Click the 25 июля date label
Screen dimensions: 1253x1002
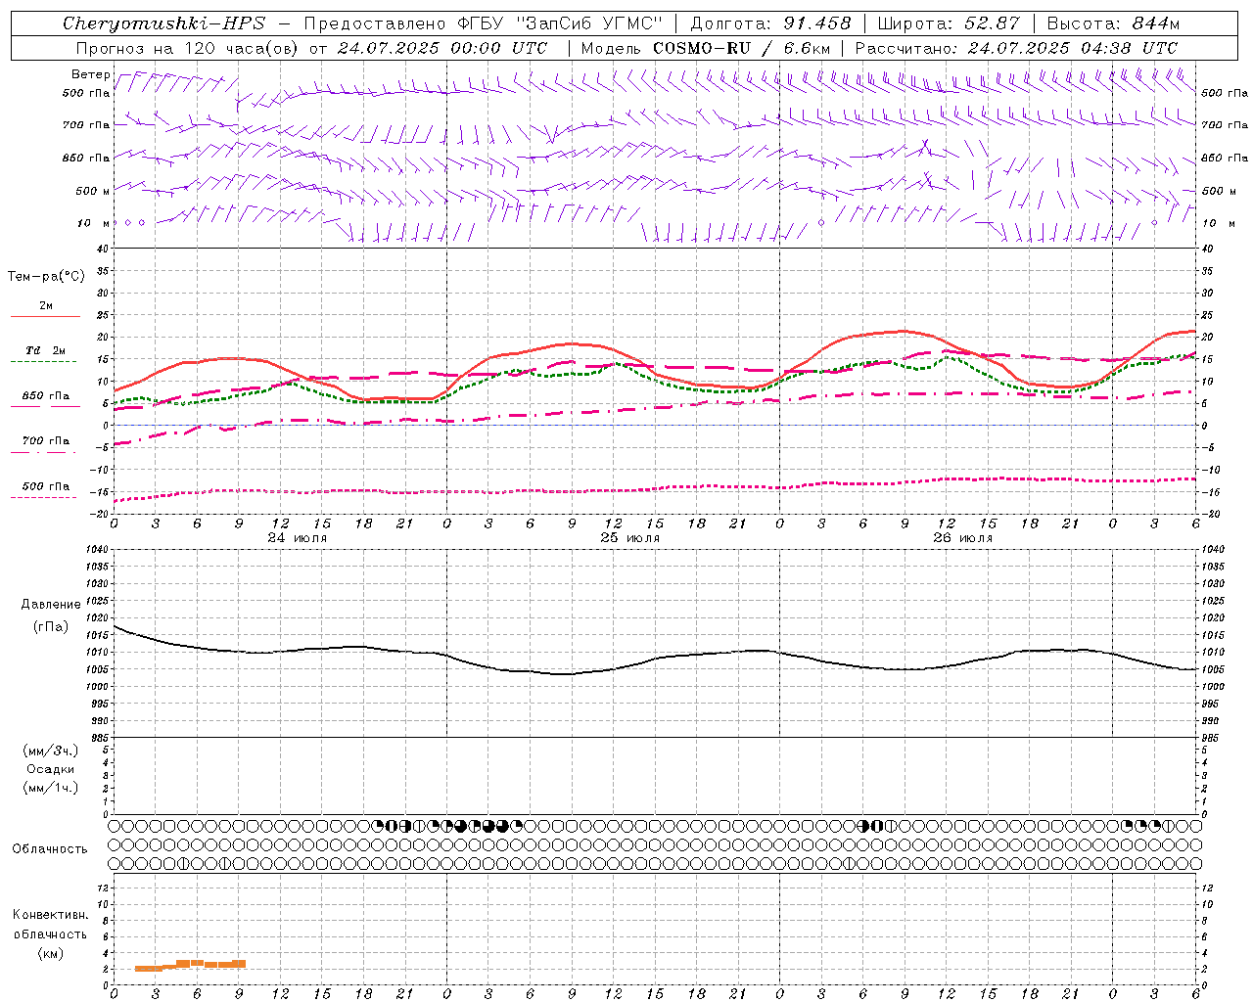click(x=630, y=538)
